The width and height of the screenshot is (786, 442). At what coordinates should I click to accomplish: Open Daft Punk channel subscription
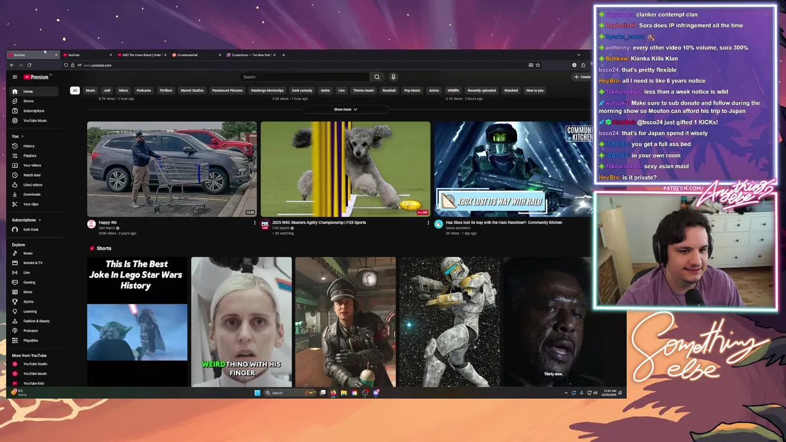click(x=34, y=230)
